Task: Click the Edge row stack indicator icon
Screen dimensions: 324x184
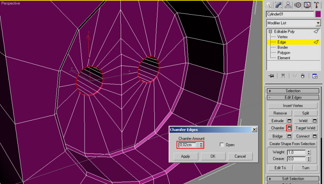Action: (x=316, y=42)
